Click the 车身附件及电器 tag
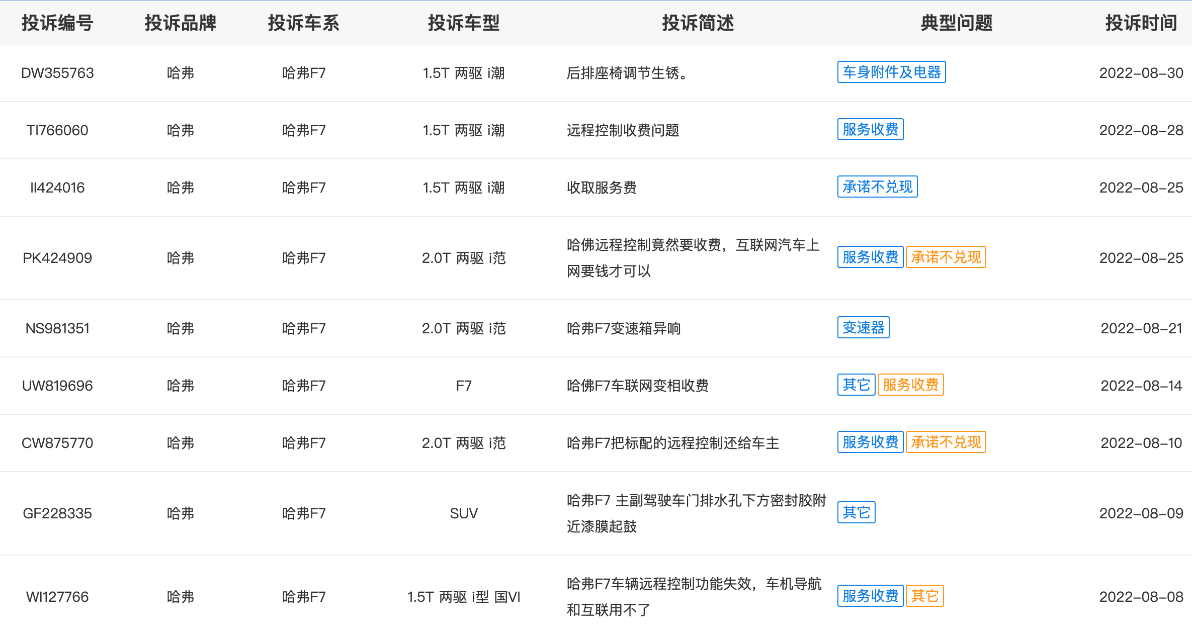The image size is (1192, 638). (891, 72)
